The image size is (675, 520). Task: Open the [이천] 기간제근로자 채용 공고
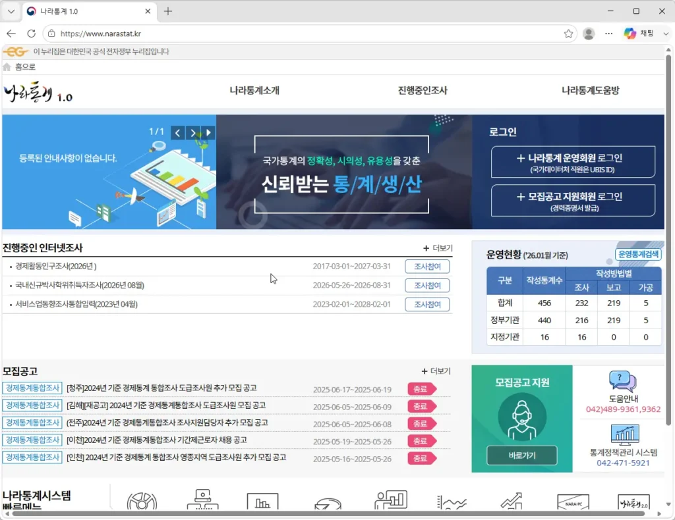click(x=157, y=440)
